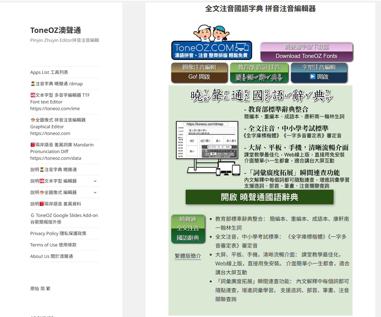Open the 繁體版簡介 link
This screenshot has width=381, height=317.
[188, 256]
